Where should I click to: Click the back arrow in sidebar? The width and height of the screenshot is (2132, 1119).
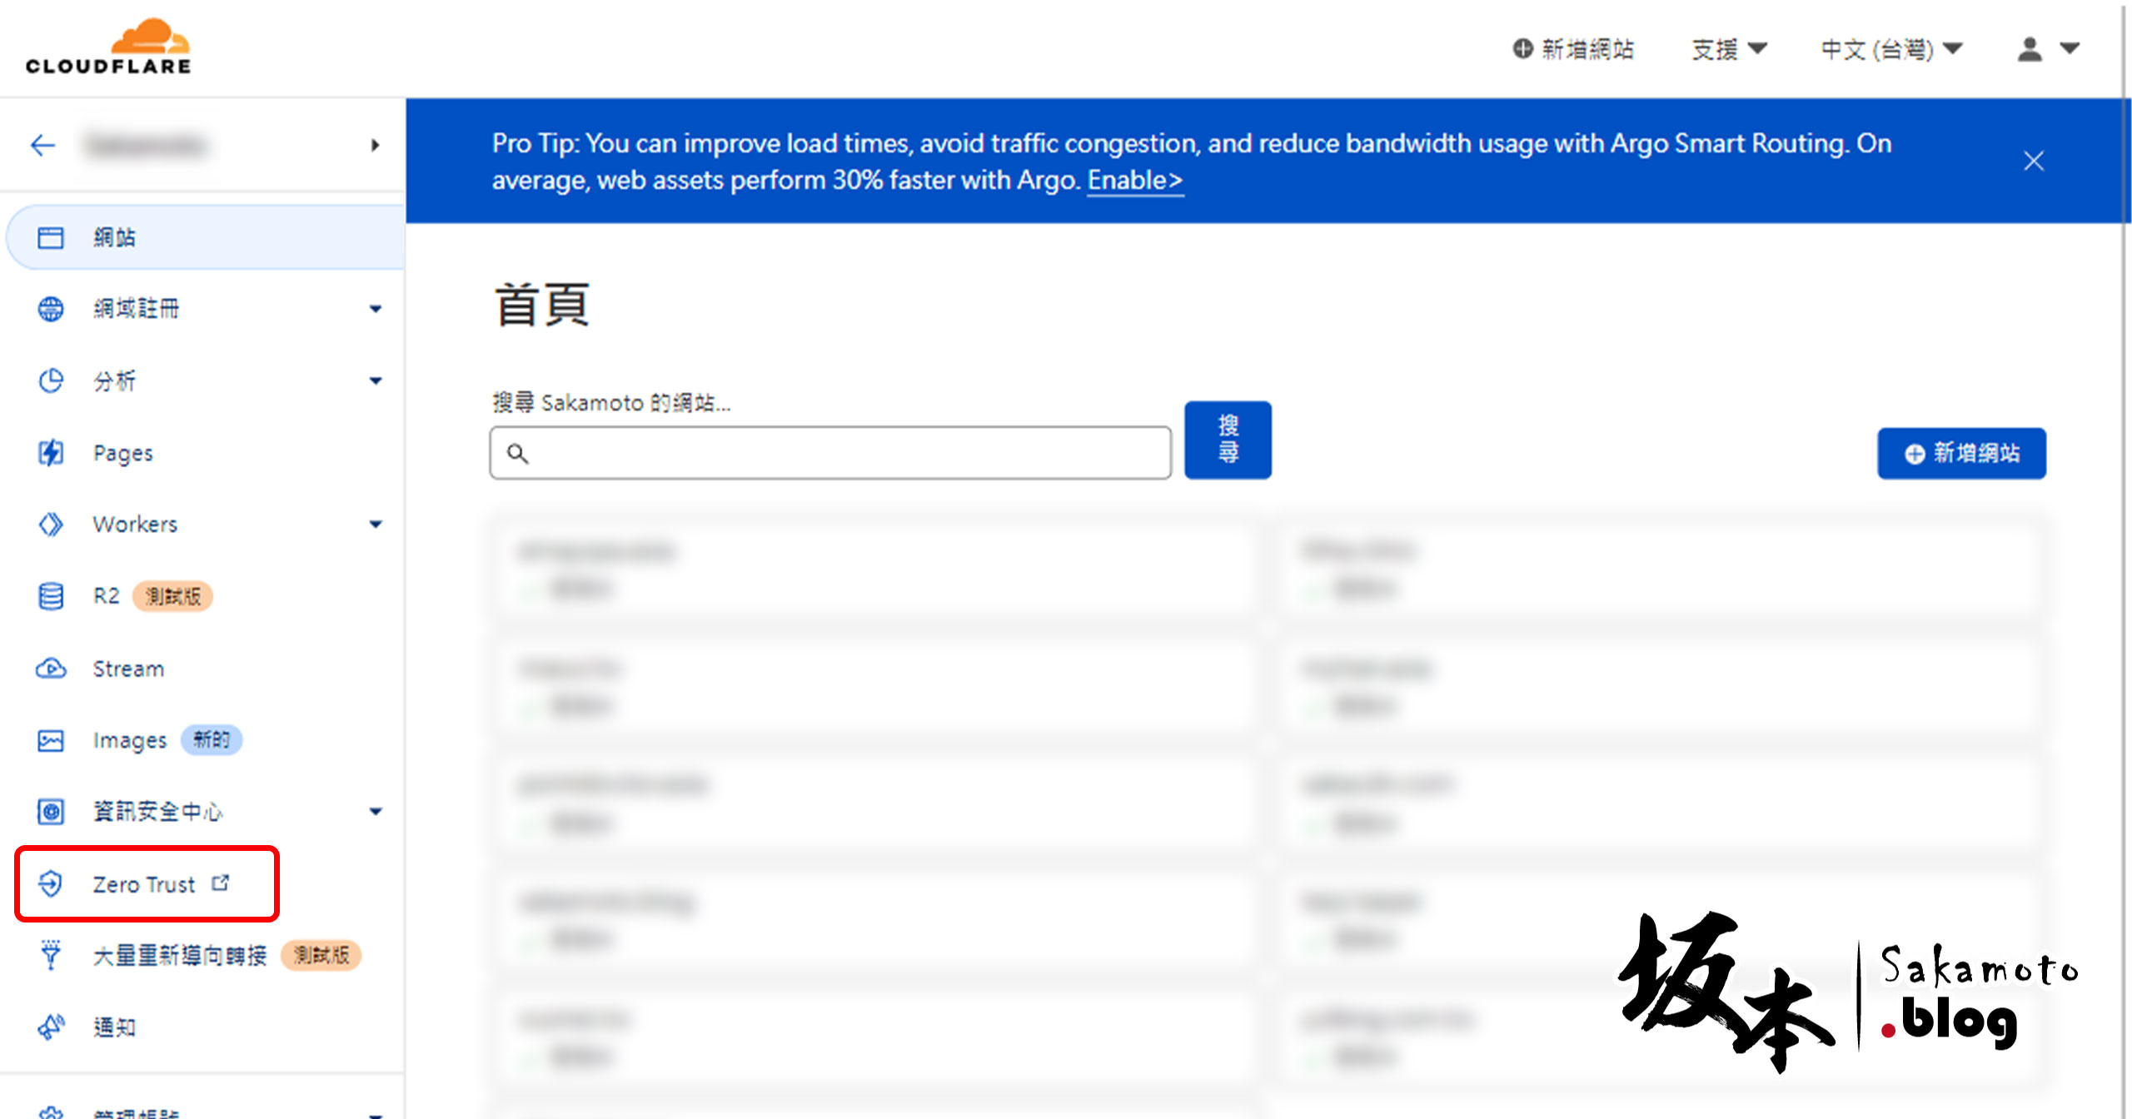click(x=42, y=145)
